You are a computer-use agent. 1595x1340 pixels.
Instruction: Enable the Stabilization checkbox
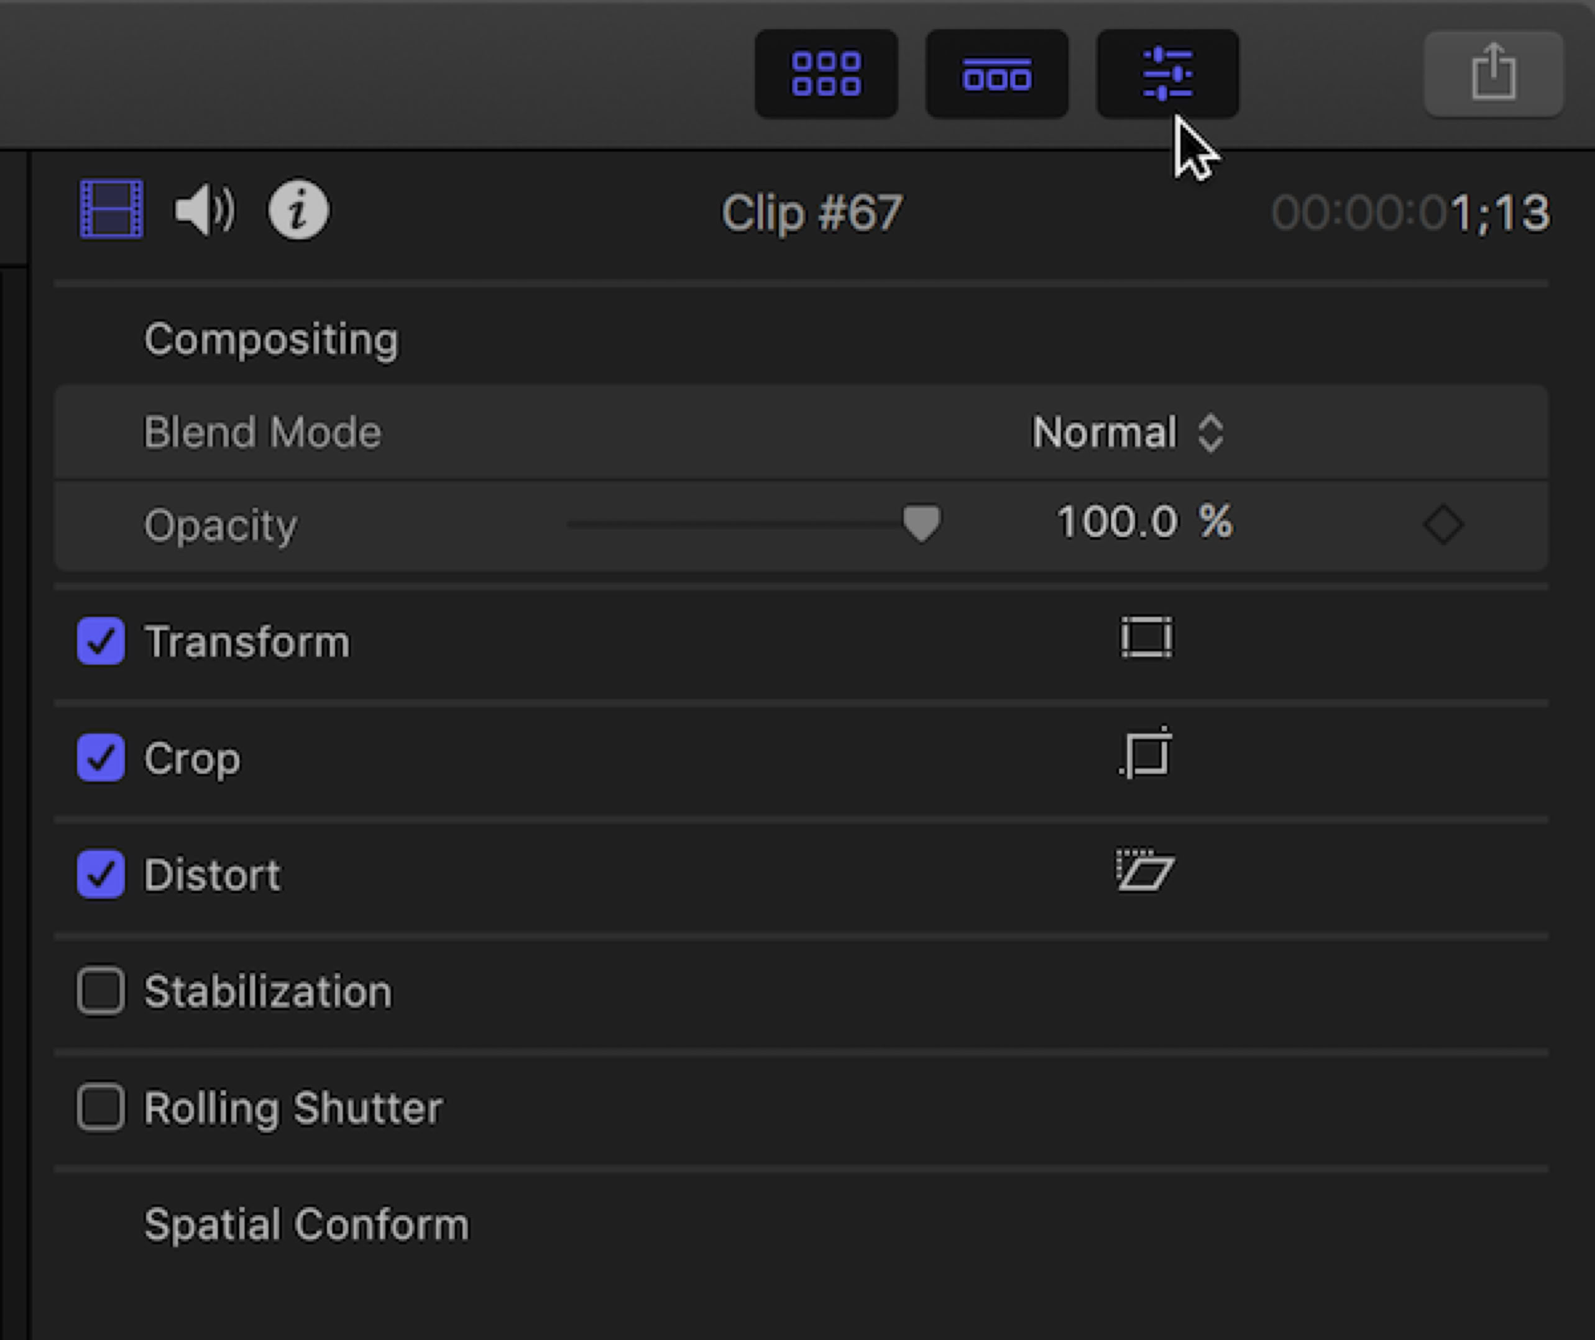point(101,991)
